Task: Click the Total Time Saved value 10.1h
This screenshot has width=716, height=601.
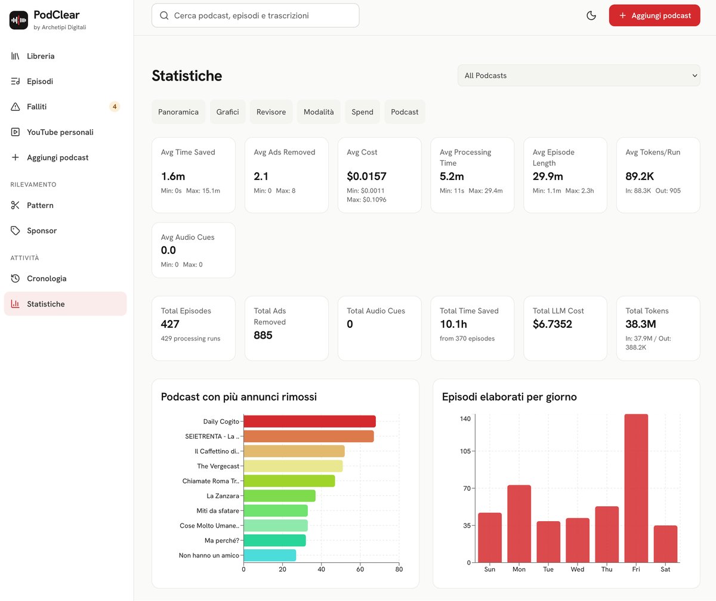Action: pos(454,324)
